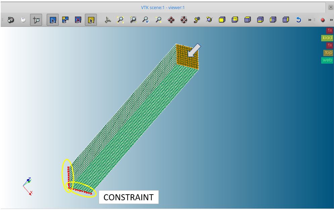Close the VTK viewer panel
Screen dimensions: 334x210
point(331,7)
